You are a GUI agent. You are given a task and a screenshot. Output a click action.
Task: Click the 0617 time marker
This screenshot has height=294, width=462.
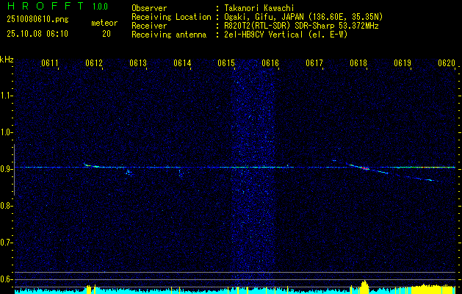314,63
